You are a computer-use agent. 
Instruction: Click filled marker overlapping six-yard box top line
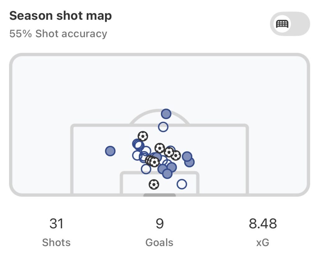167,174
